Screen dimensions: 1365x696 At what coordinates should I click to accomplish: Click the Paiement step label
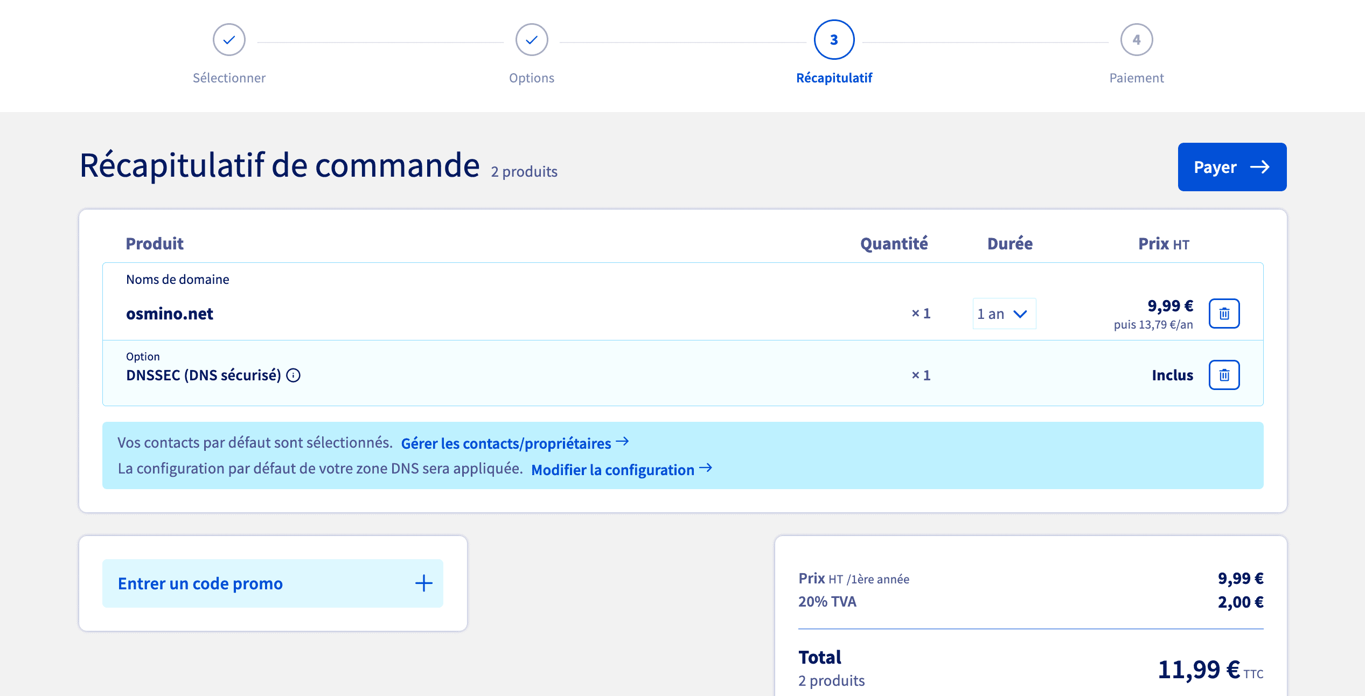pyautogui.click(x=1137, y=78)
